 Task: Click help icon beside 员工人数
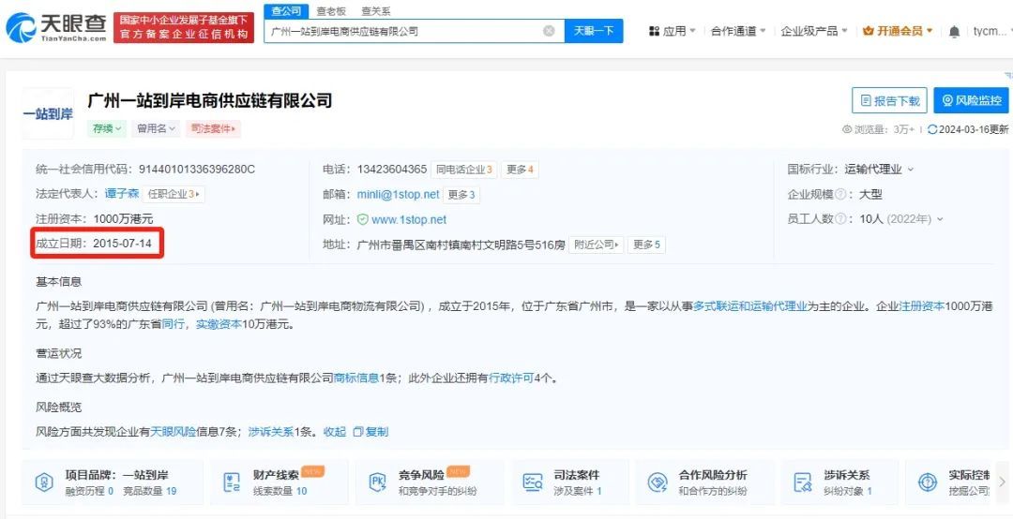pos(839,219)
